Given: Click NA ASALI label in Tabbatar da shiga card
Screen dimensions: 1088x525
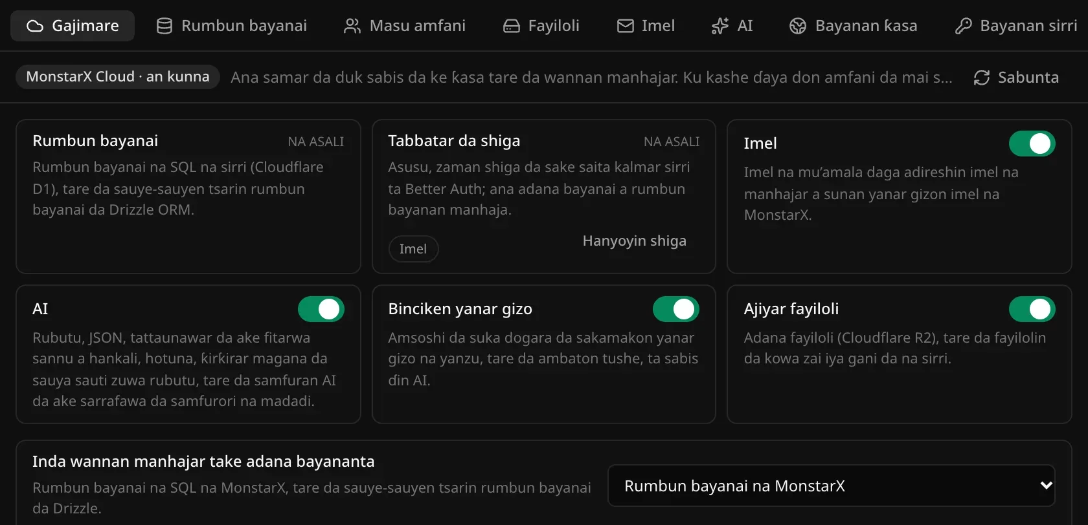Looking at the screenshot, I should (672, 142).
